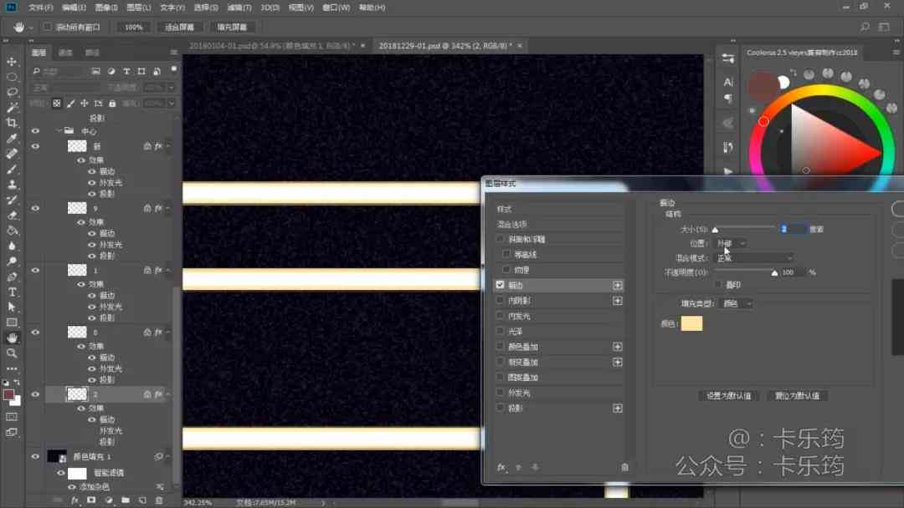
Task: Hide the 颜色填充 1 layer
Action: click(35, 457)
